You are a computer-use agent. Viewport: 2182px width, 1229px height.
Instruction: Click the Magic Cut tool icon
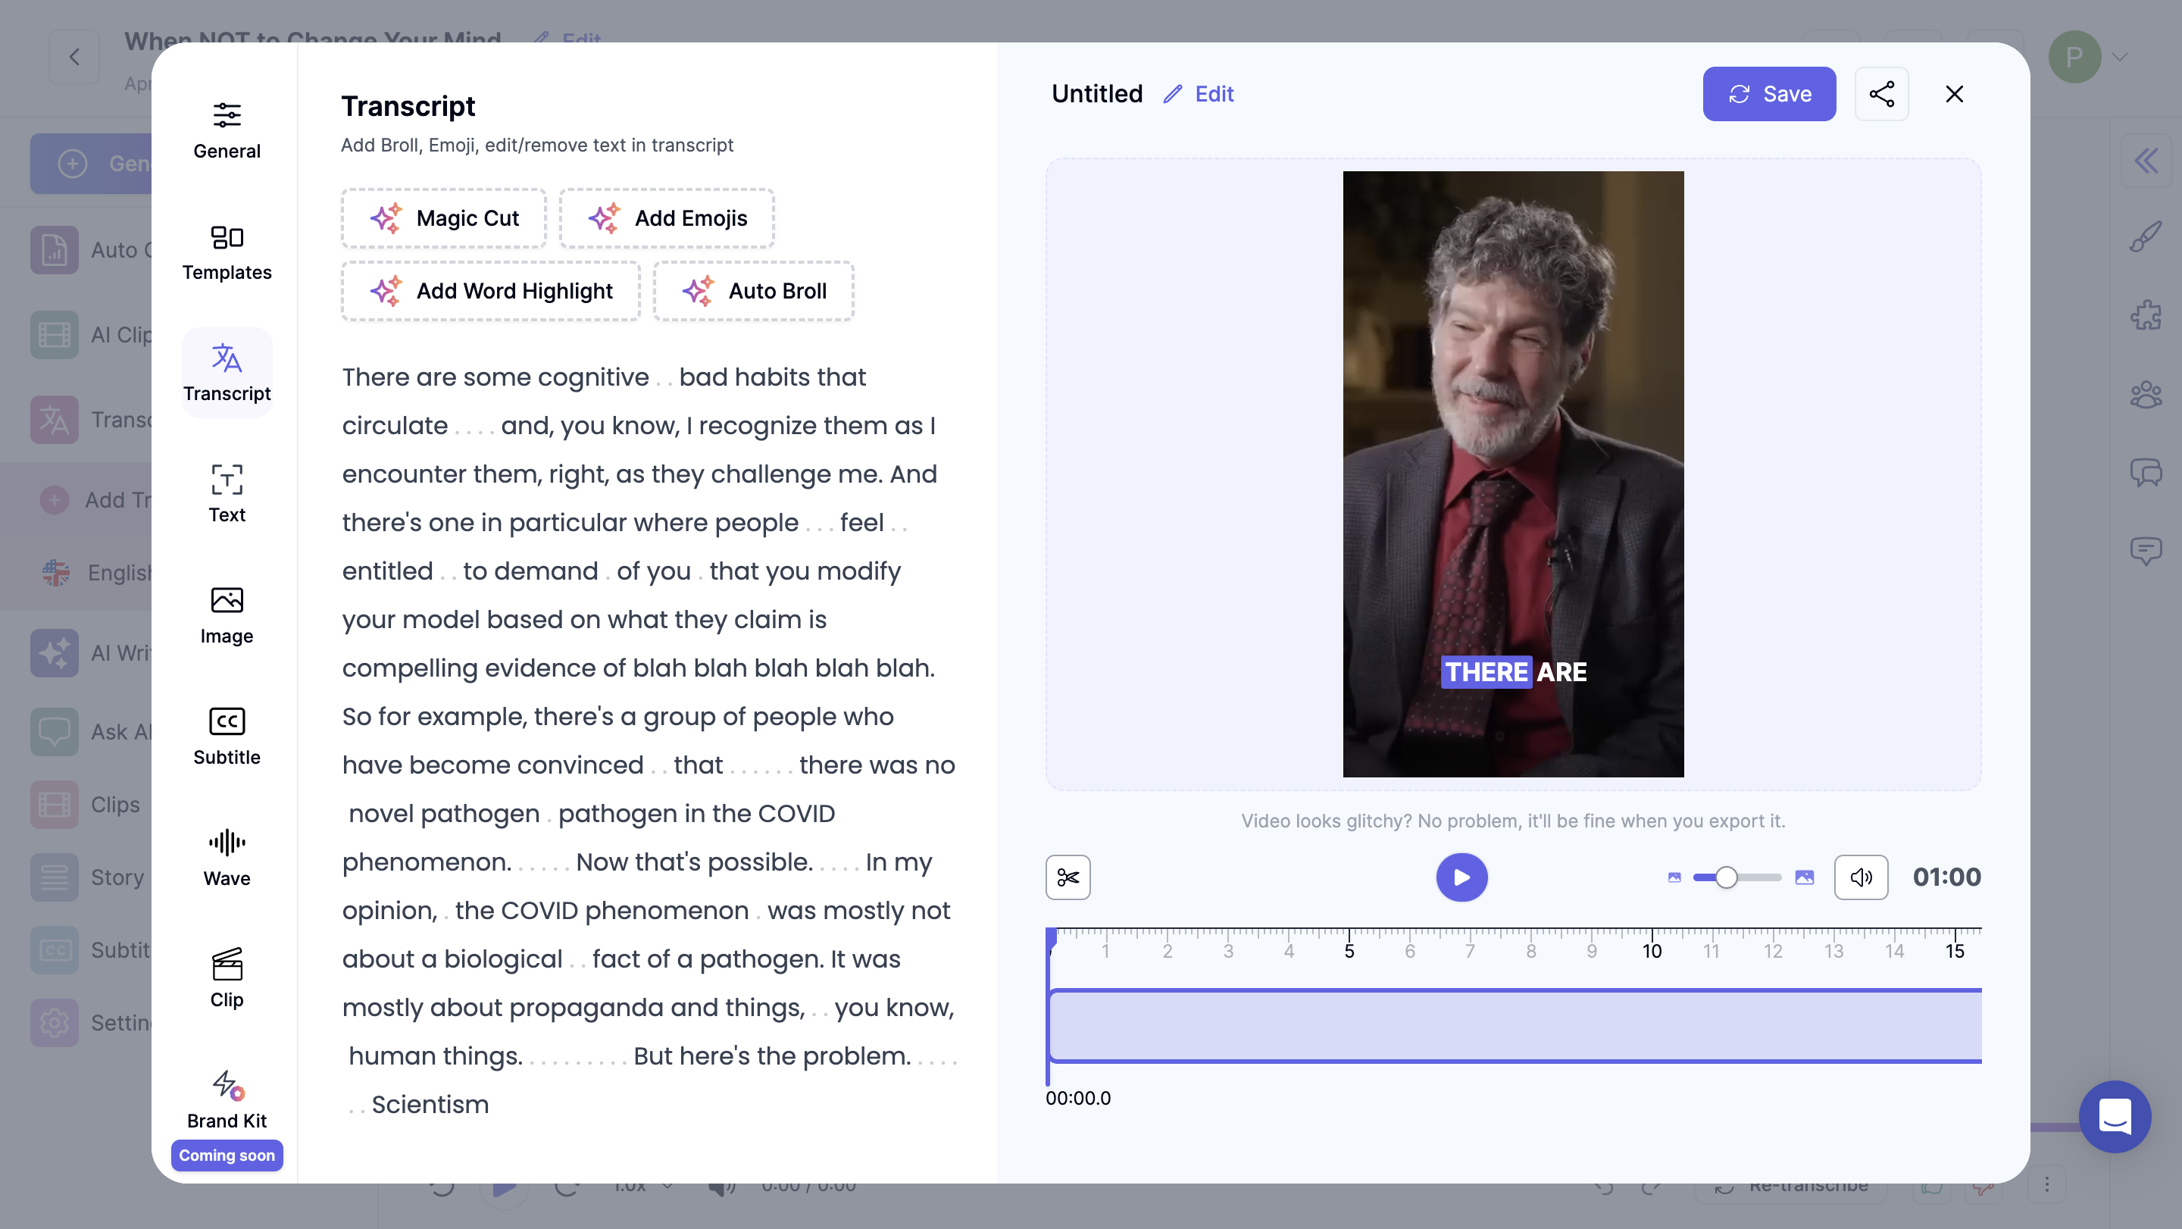[386, 219]
